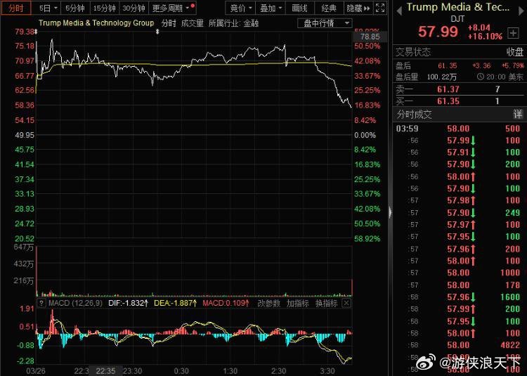Open the 叠加 overlay dropdown
This screenshot has width=527, height=376.
271,8
